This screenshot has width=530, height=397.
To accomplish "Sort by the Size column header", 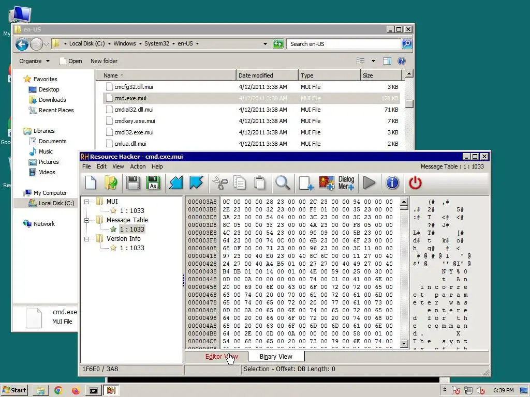I will tap(381, 75).
